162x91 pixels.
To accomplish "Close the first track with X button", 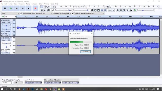I will pos(2,20).
